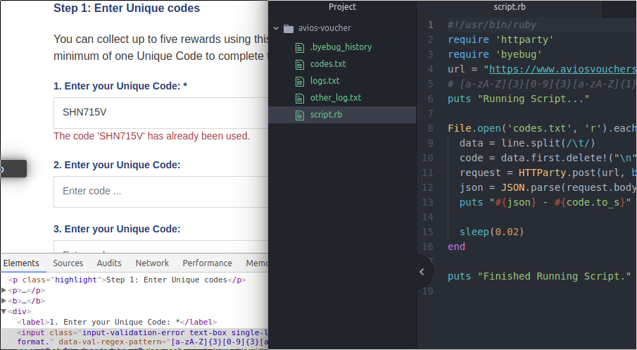
Task: Open the Network tab in DevTools
Action: 152,263
